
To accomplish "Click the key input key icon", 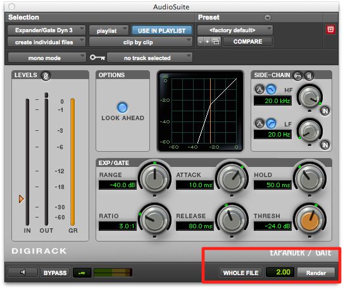I will pyautogui.click(x=97, y=58).
